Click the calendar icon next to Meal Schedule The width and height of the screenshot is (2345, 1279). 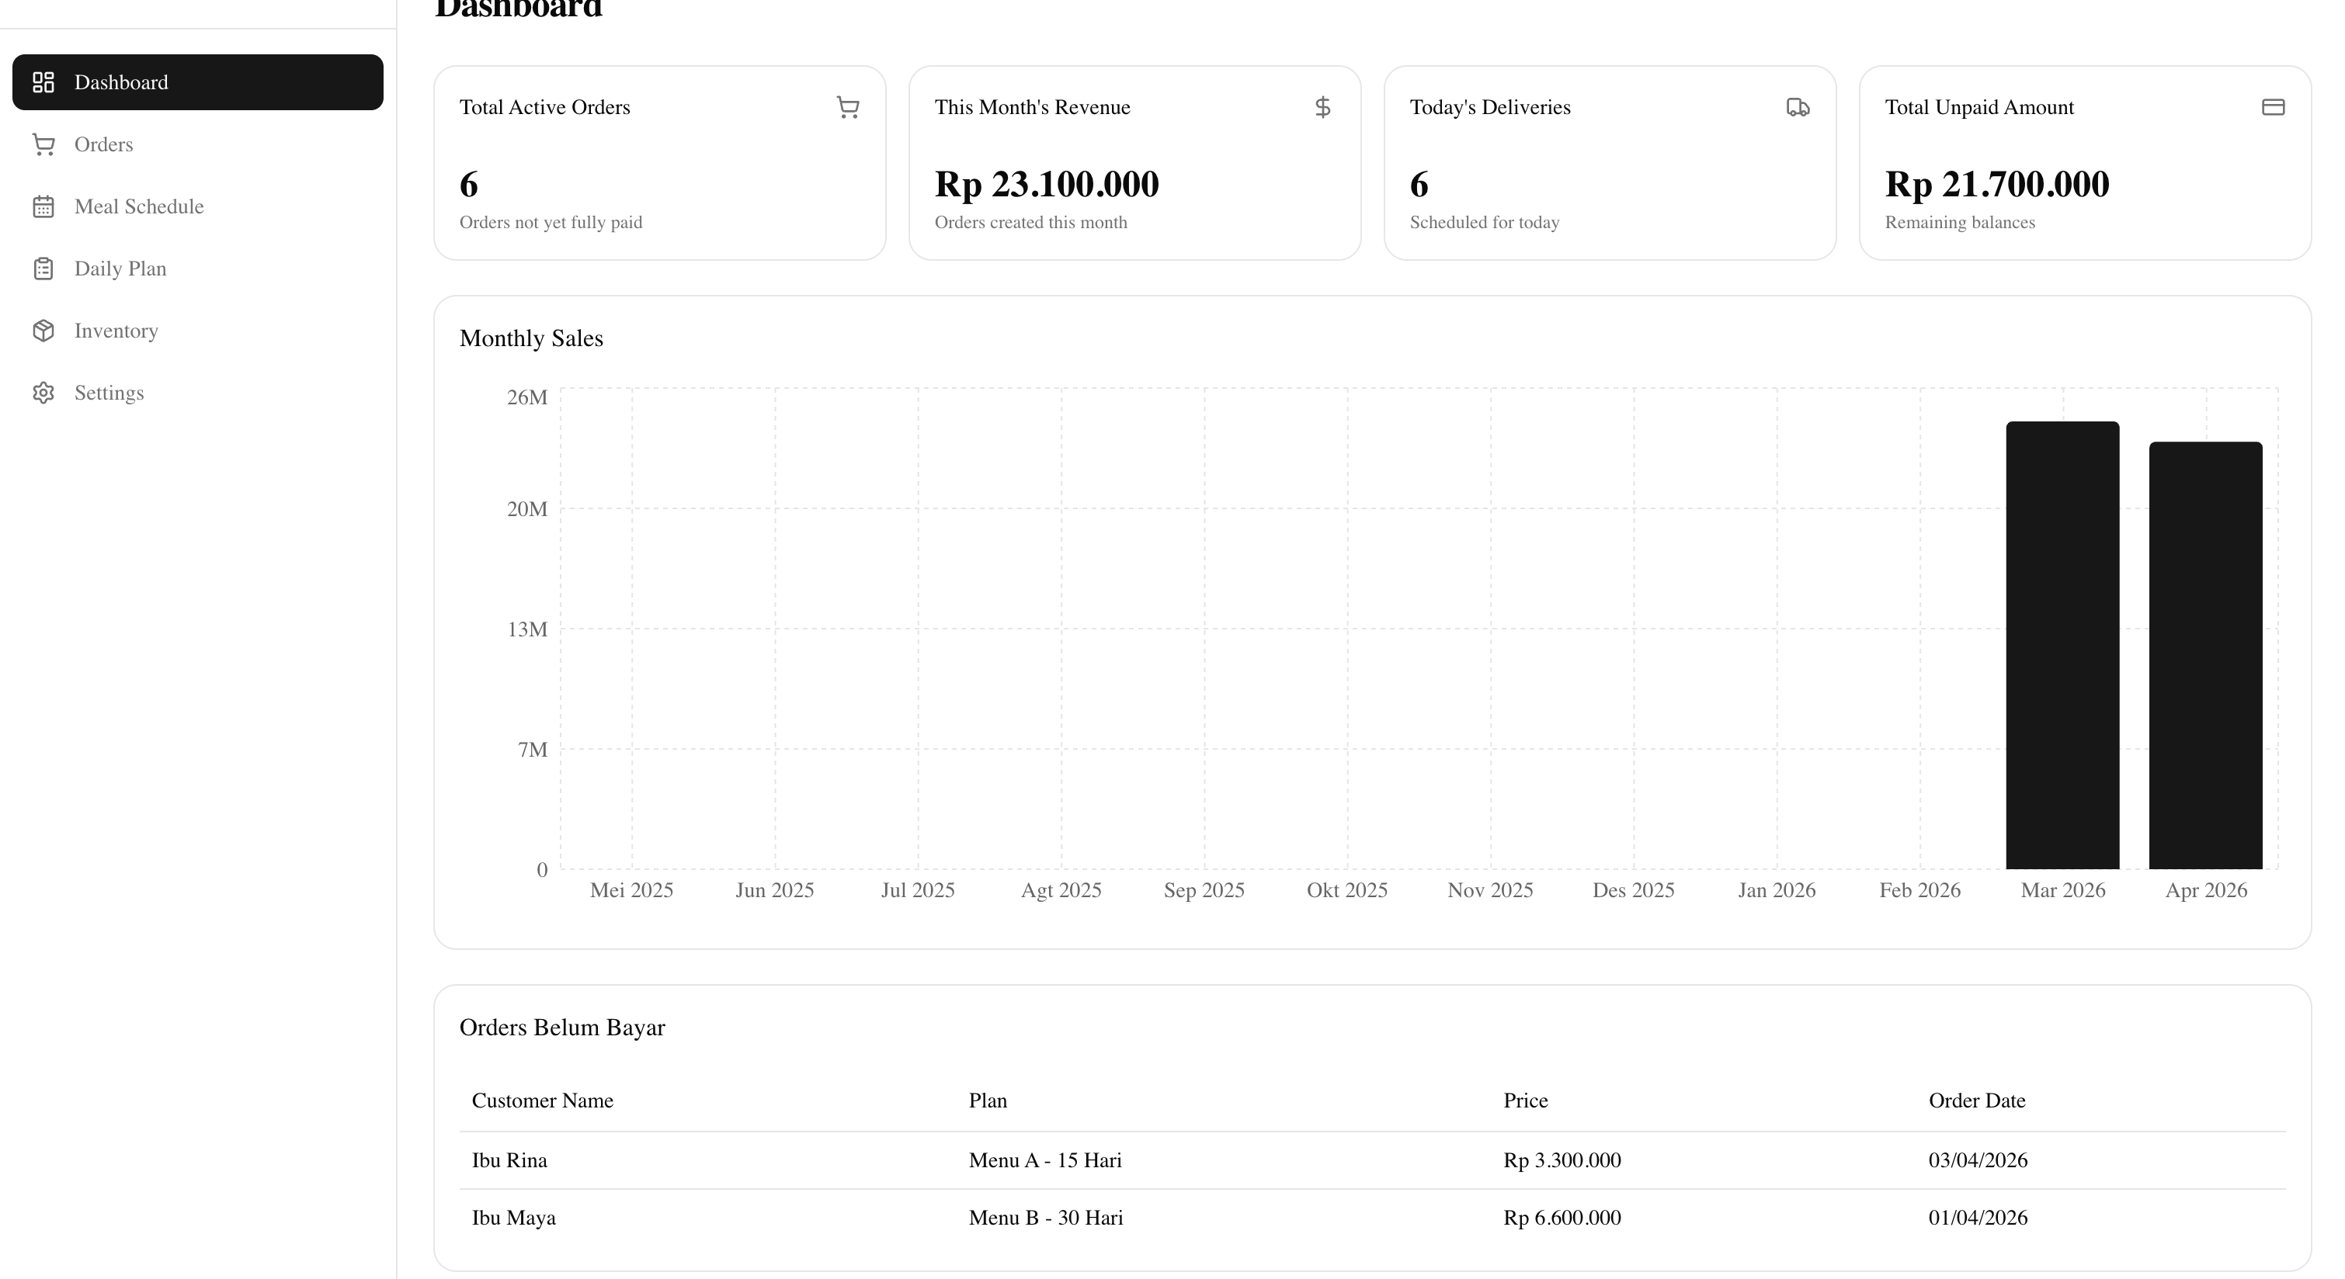pyautogui.click(x=43, y=206)
